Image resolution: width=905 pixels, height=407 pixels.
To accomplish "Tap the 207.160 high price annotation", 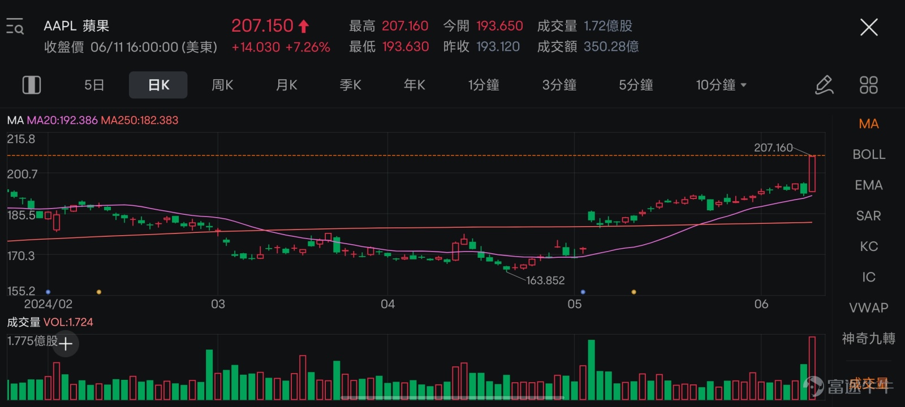I will coord(773,148).
